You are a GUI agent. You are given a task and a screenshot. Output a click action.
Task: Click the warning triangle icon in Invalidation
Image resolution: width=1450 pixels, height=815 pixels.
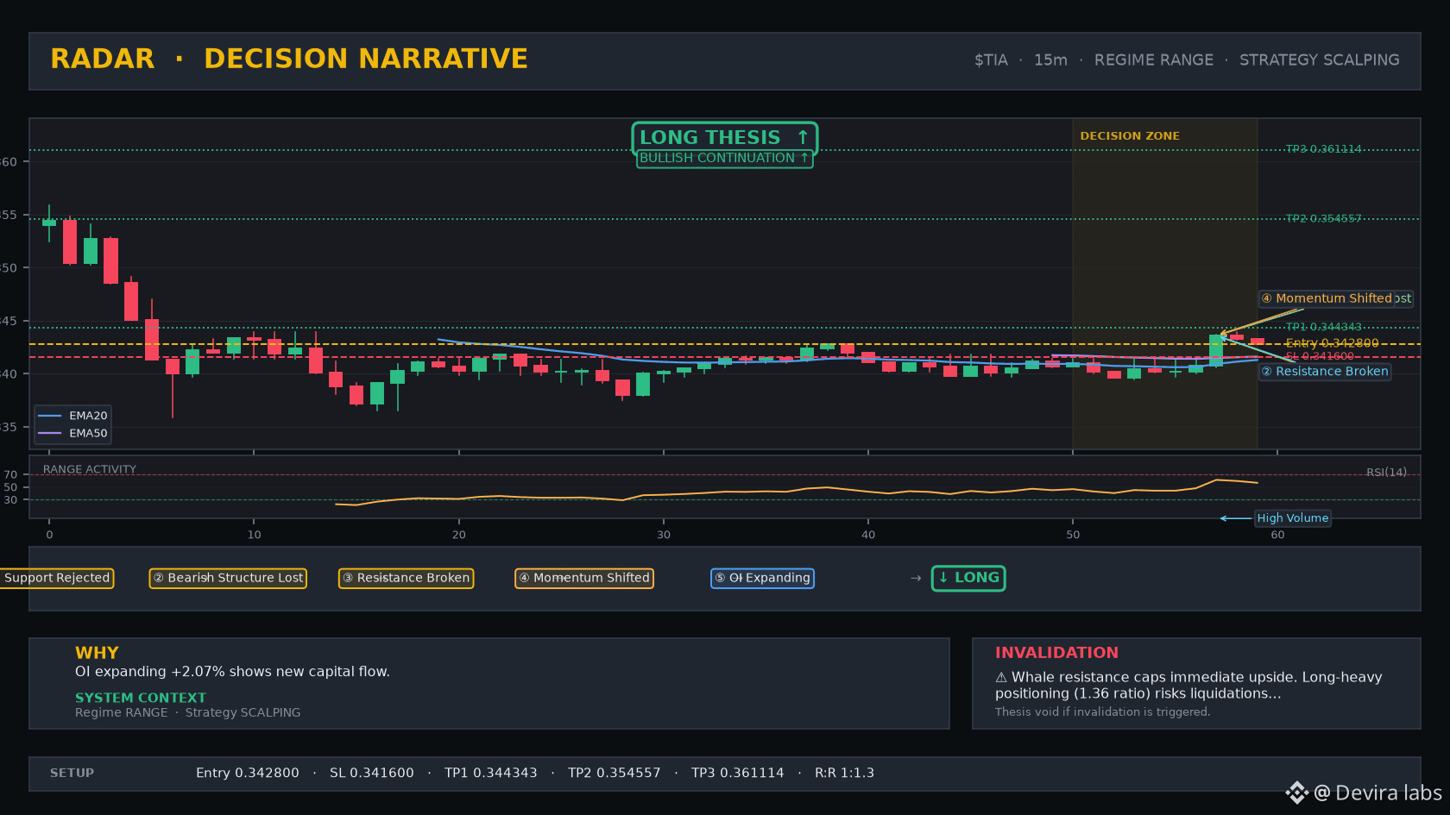click(x=1001, y=678)
